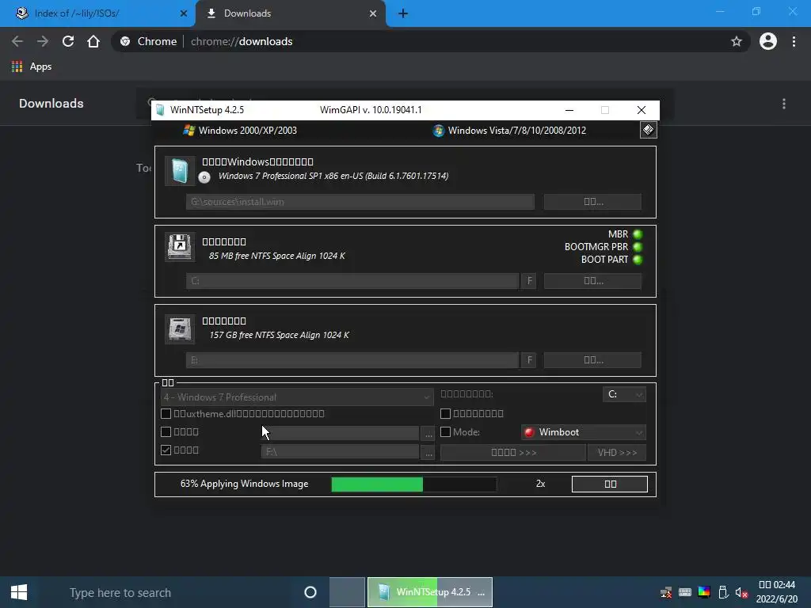Click the BOOT PART green status light
Screen dimensions: 811x608
pyautogui.click(x=638, y=260)
